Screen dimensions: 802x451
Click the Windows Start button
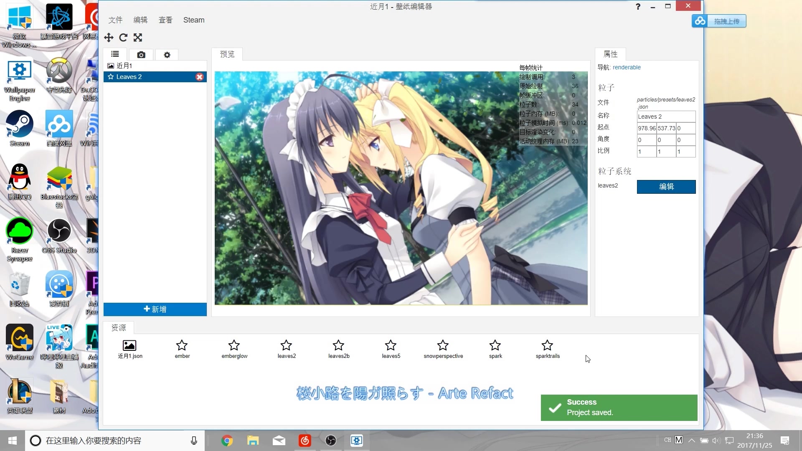tap(13, 441)
